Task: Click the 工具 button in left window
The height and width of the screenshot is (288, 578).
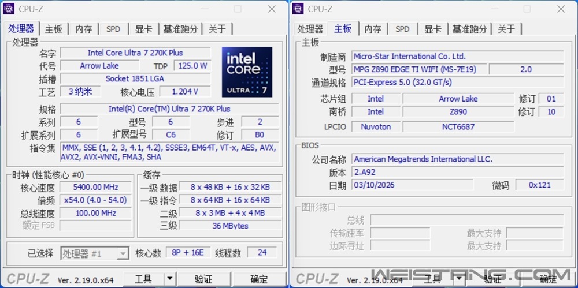Action: (x=143, y=279)
